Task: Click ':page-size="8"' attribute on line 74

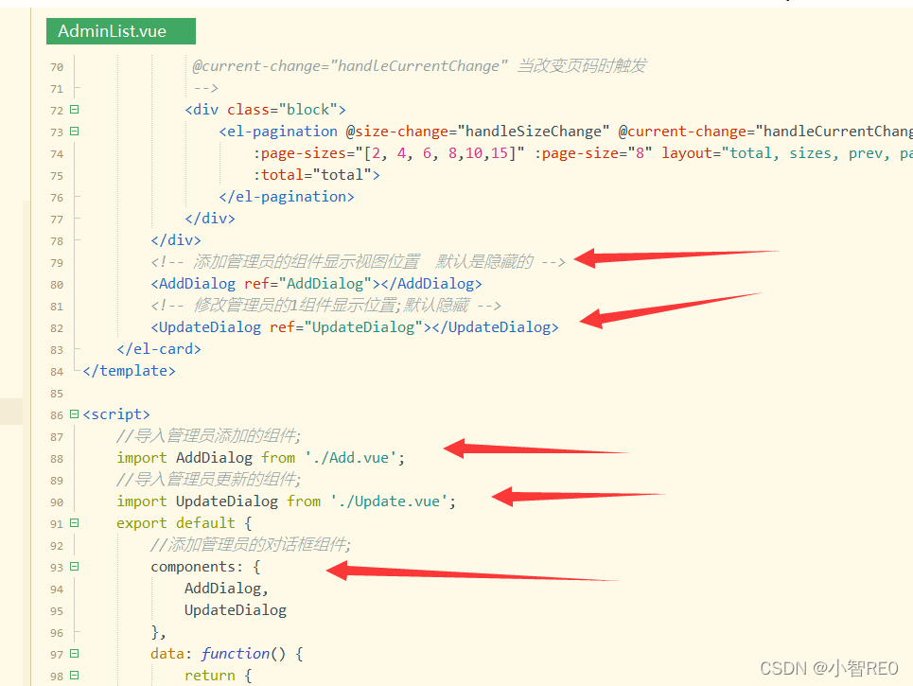Action: (x=593, y=153)
